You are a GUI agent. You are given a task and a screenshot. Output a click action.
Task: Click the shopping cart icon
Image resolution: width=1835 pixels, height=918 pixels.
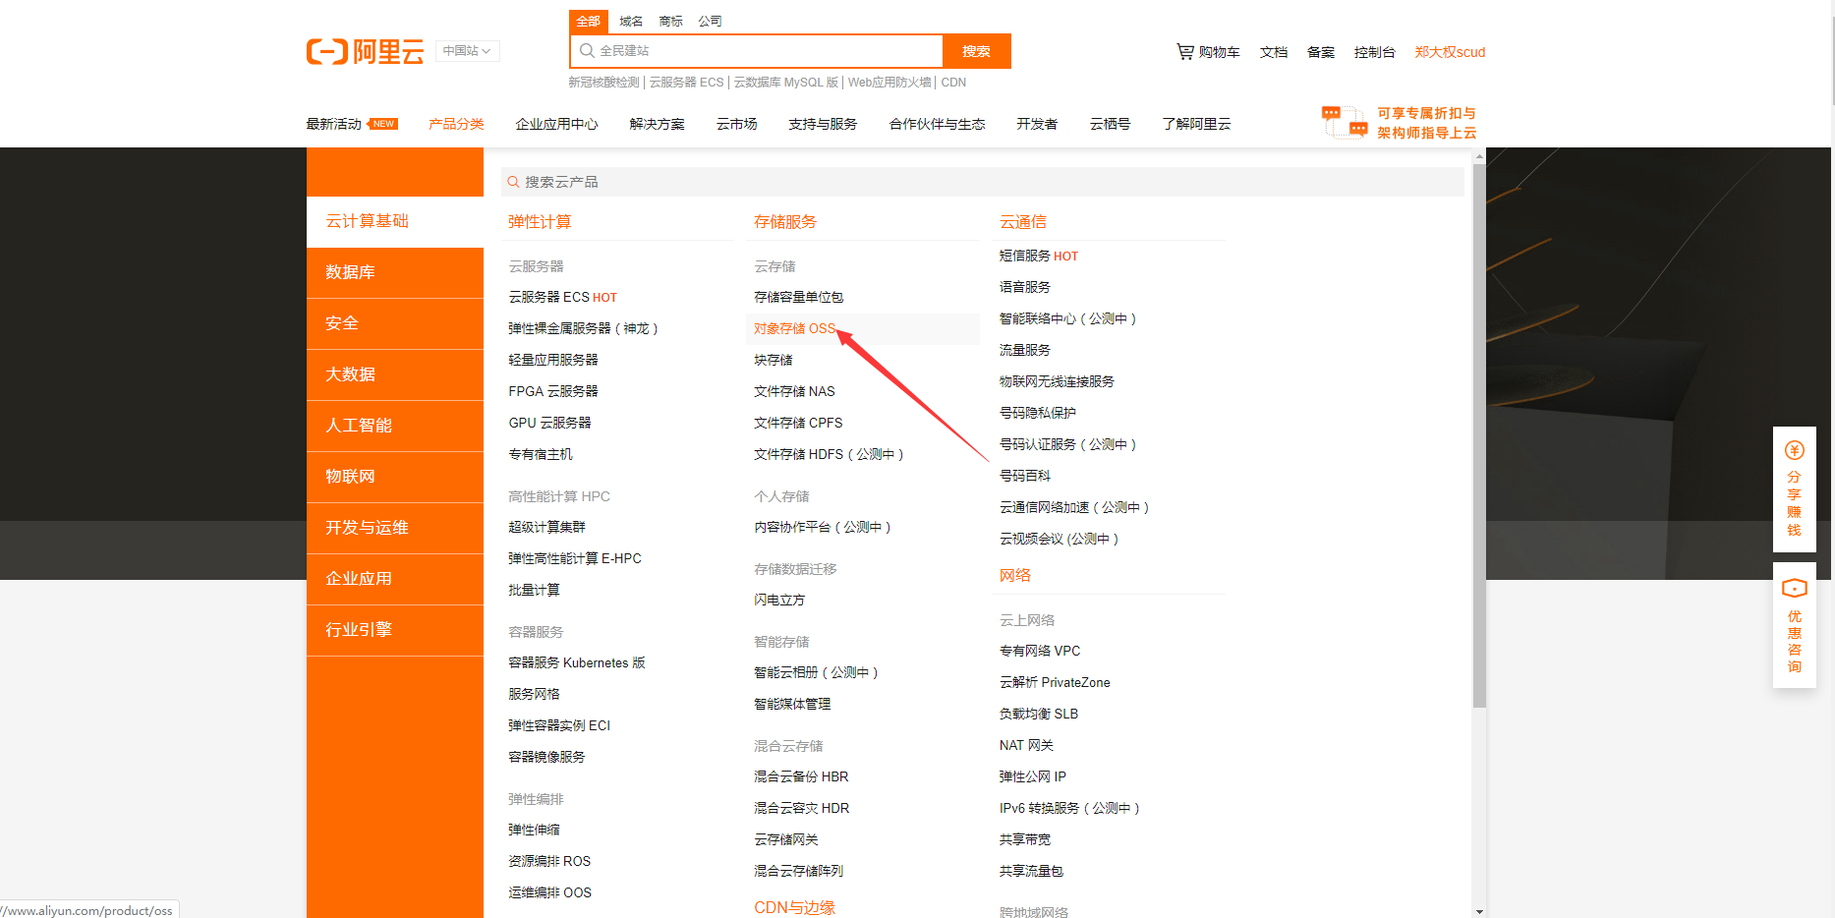click(x=1185, y=51)
